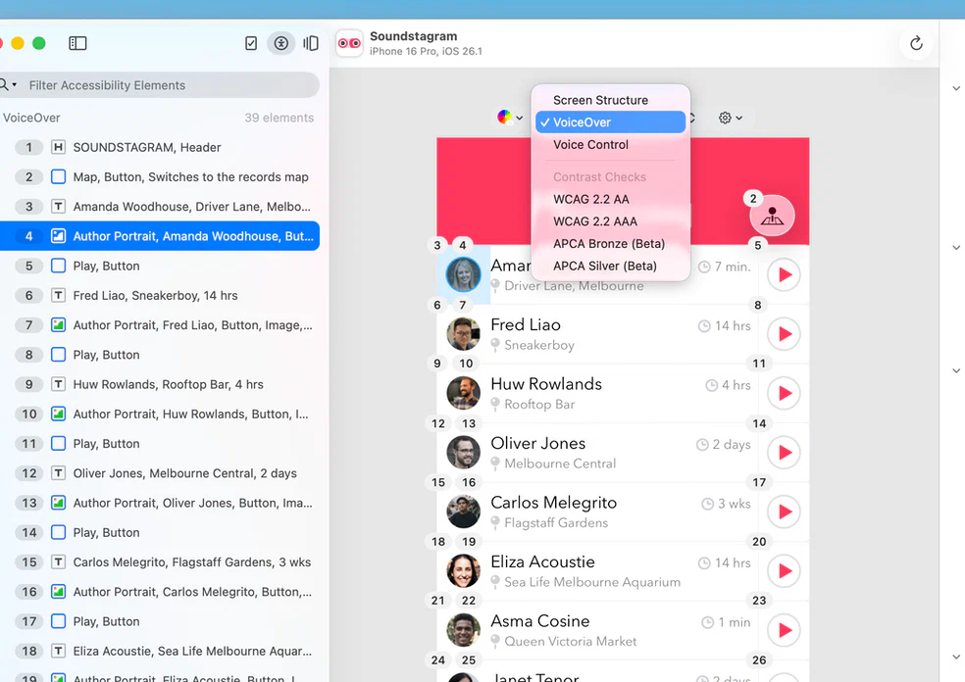Play Amanda Woodhouse's recording

(785, 274)
